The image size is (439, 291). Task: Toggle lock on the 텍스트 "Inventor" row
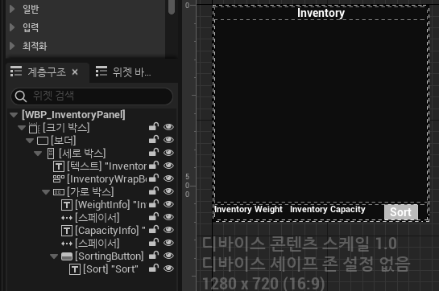pos(154,166)
